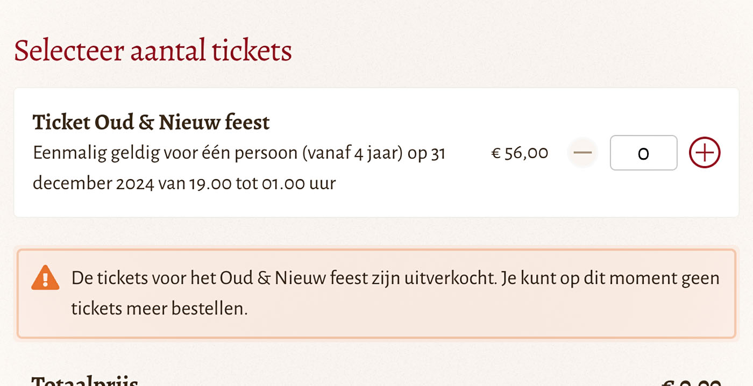Click the € 56,00 ticket price
The width and height of the screenshot is (753, 386).
click(520, 153)
